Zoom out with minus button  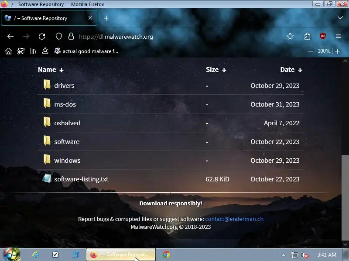pos(311,51)
